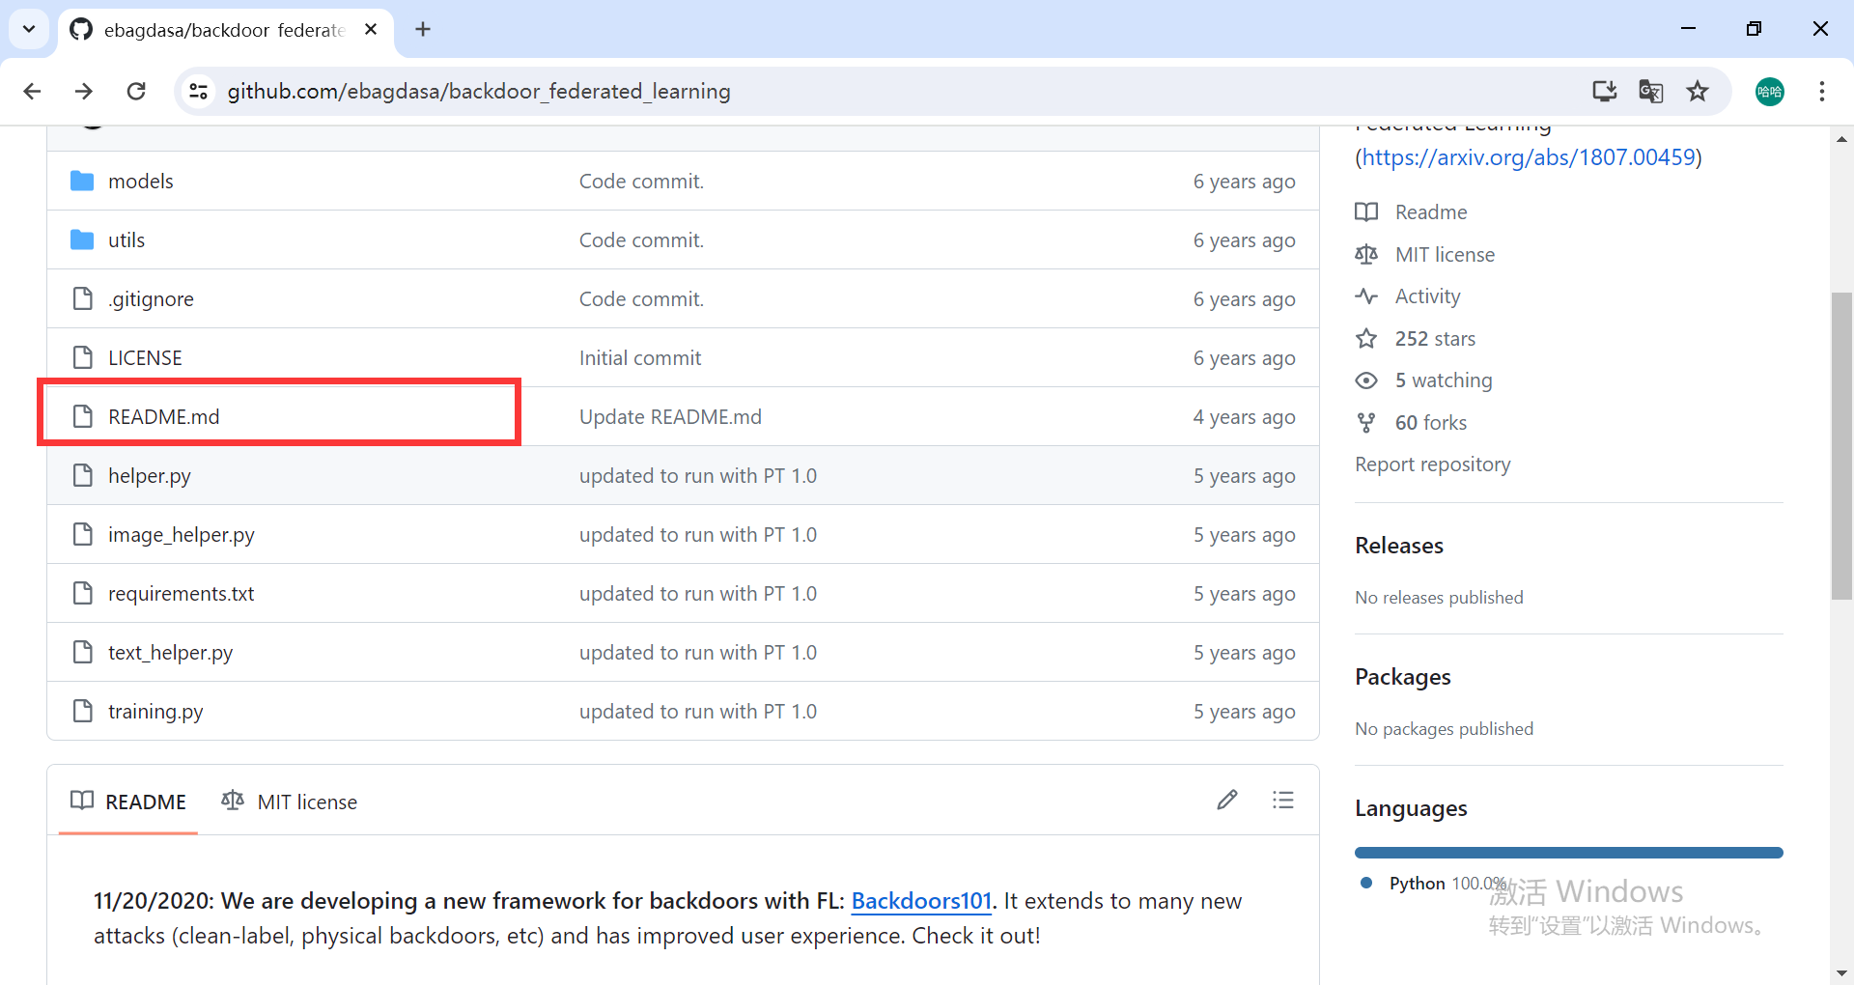Click file icon beside text_helper.py

click(83, 653)
